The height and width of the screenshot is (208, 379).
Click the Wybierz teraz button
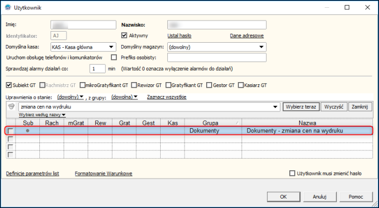(x=301, y=106)
